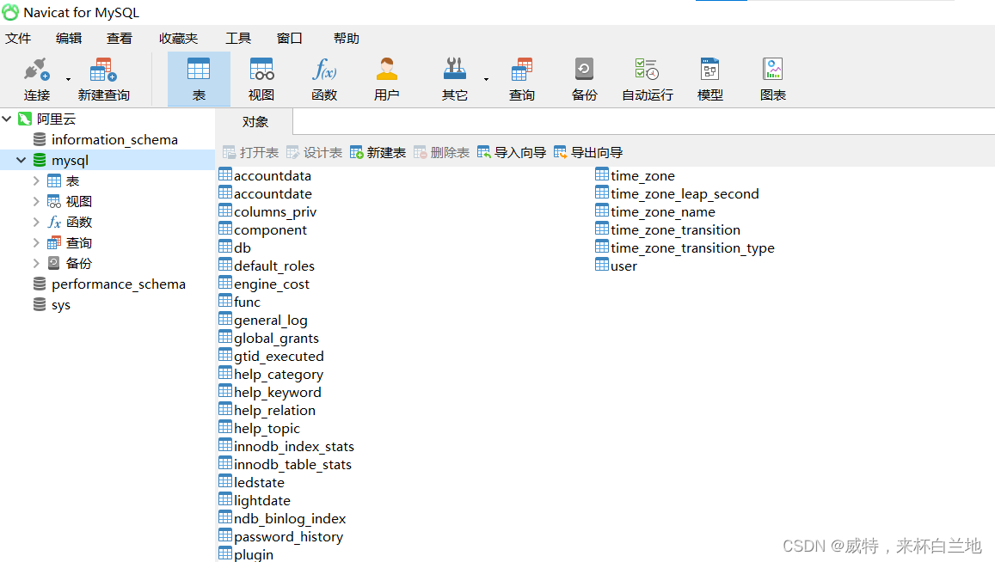Open the 窗口 menu

(x=289, y=38)
